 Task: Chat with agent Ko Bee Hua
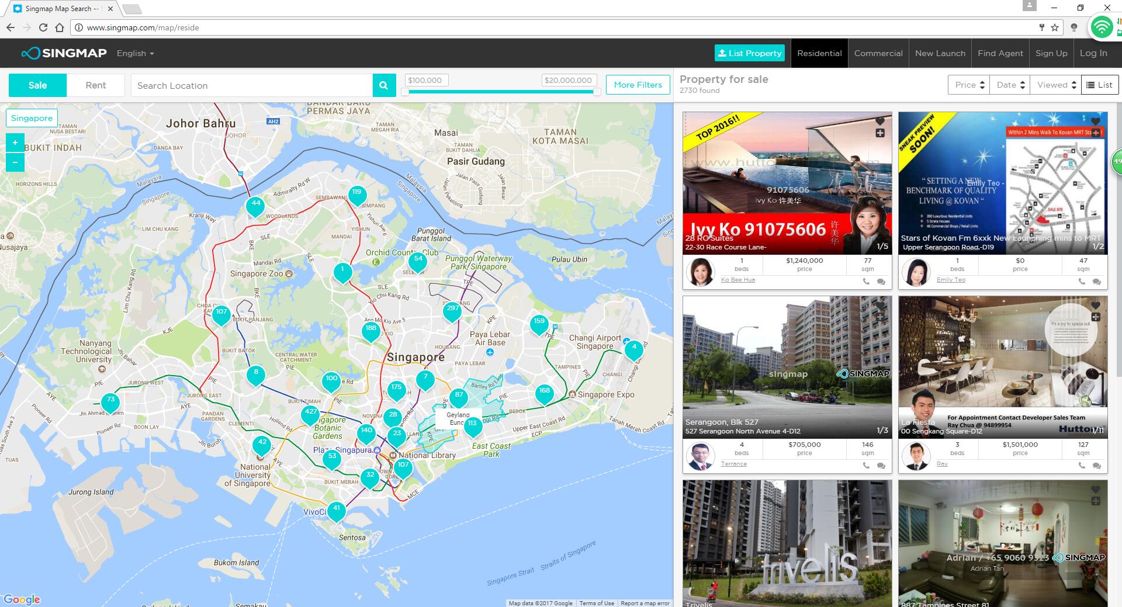[x=881, y=282]
